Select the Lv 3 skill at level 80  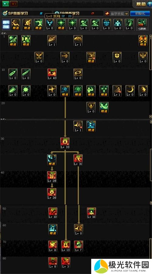(66, 262)
